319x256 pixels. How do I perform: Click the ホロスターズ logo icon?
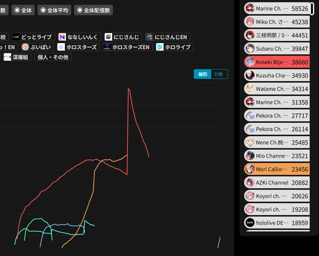pyautogui.click(x=61, y=47)
